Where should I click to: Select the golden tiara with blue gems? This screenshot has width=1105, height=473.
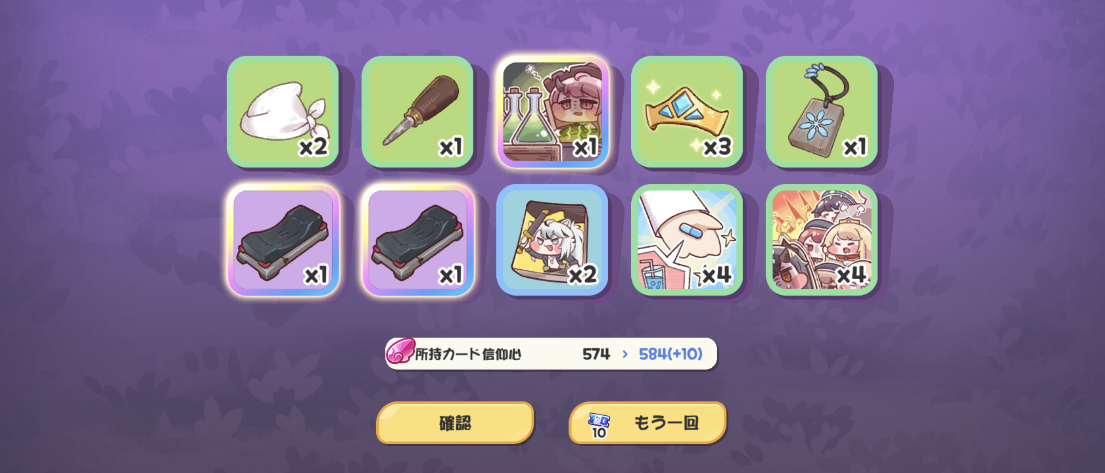tap(687, 112)
